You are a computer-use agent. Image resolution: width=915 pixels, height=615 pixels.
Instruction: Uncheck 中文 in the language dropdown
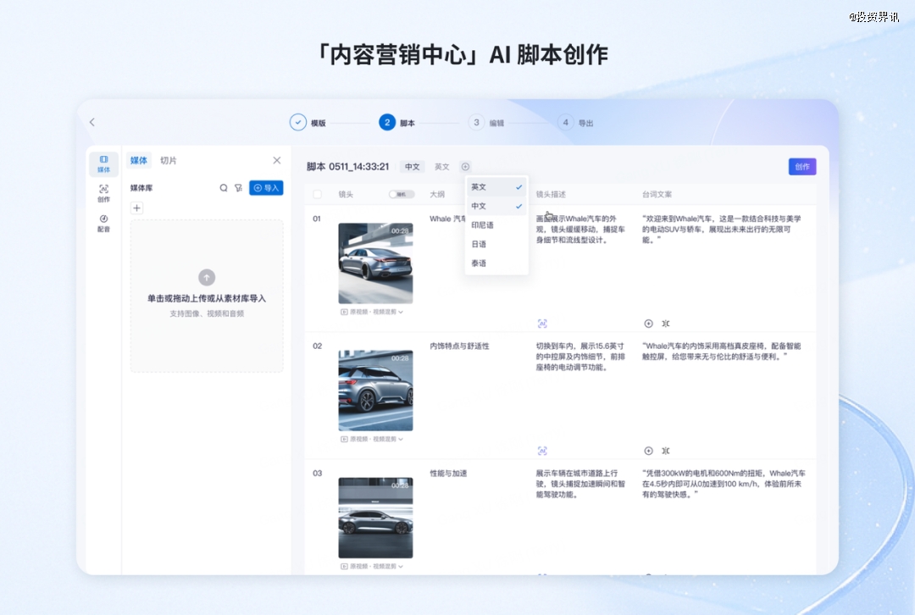[x=496, y=206]
